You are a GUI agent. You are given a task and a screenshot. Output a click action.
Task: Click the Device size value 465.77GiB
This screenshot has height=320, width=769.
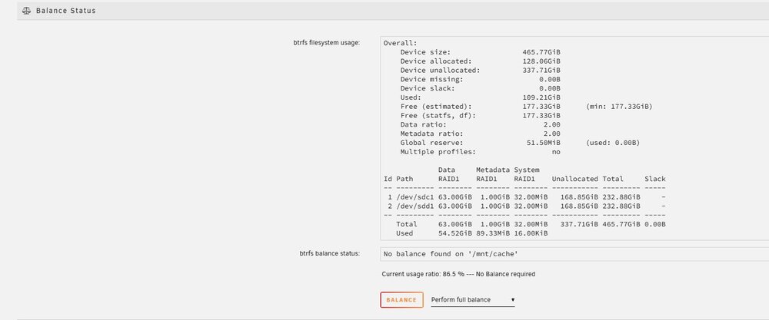542,52
